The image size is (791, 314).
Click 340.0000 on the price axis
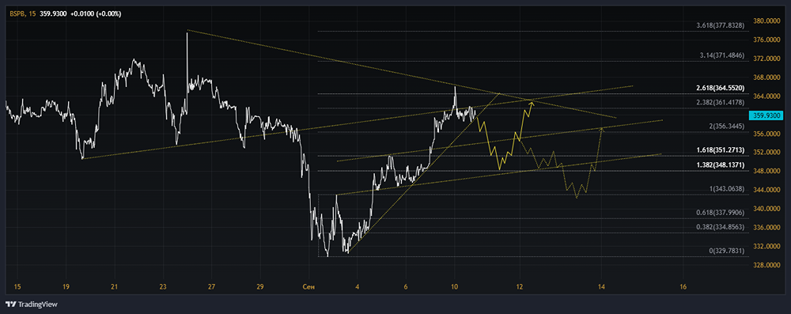point(766,209)
